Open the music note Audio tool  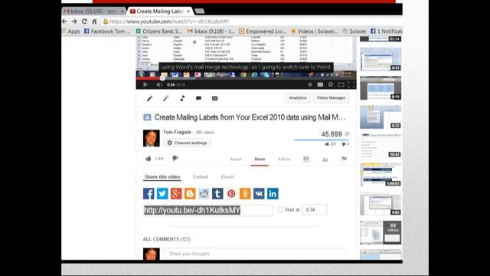(x=182, y=98)
